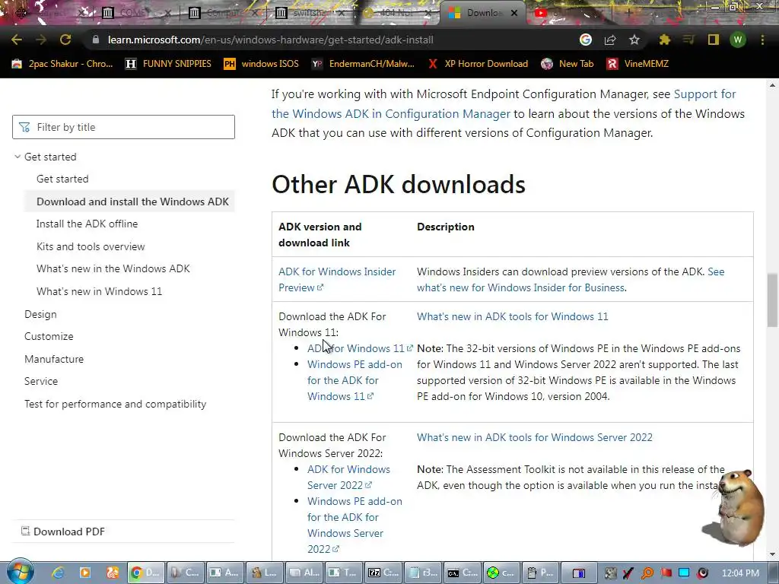Open the 7-Zip taskbar window
The image size is (779, 584).
pos(383,573)
